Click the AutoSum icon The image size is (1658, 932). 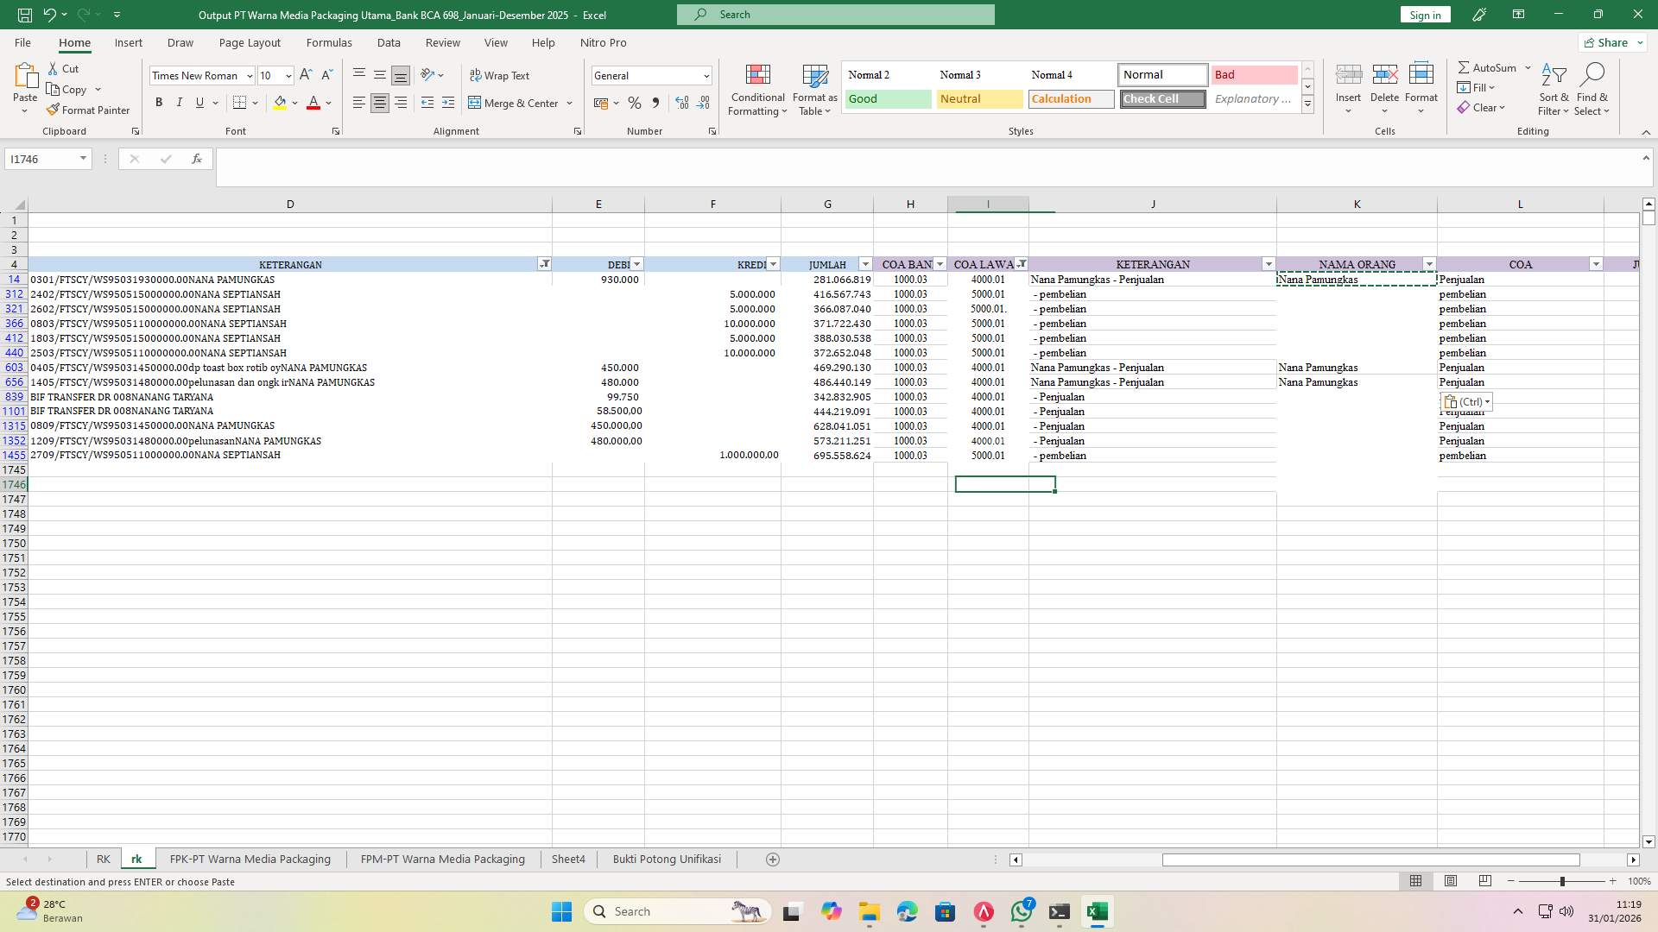tap(1465, 66)
